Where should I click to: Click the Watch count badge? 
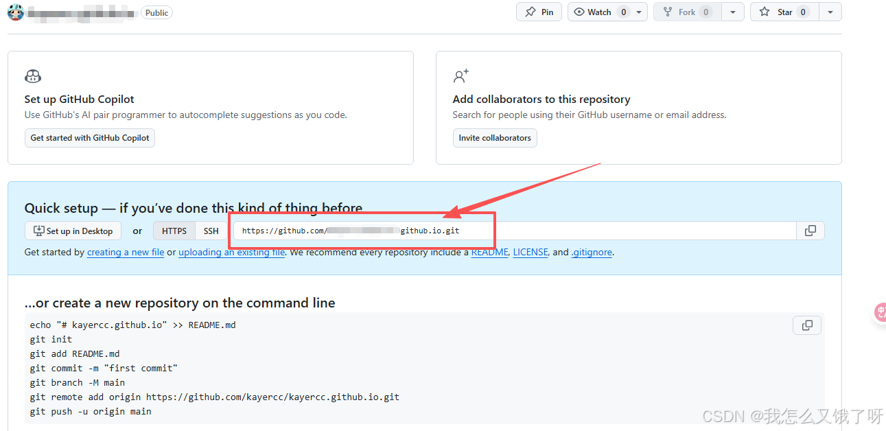623,12
